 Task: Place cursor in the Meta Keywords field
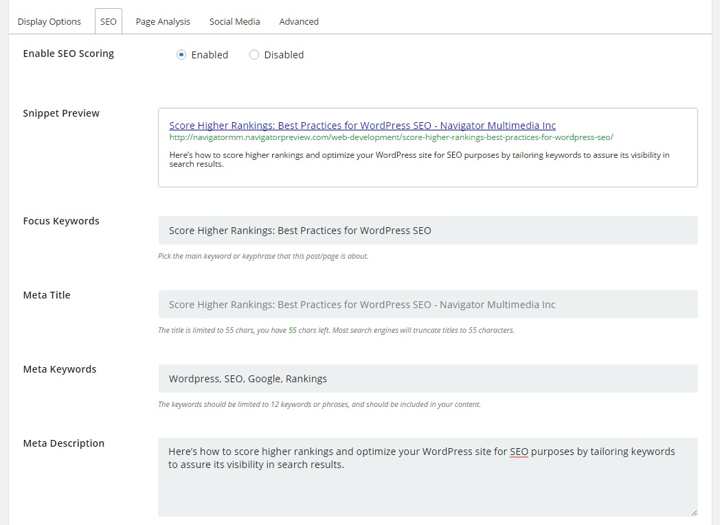pyautogui.click(x=427, y=379)
